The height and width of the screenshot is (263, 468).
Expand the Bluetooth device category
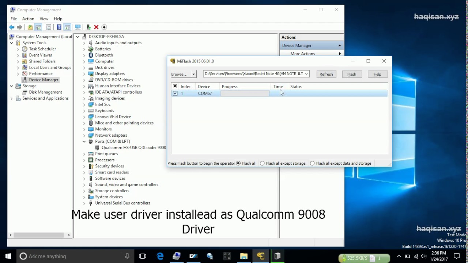pos(84,55)
